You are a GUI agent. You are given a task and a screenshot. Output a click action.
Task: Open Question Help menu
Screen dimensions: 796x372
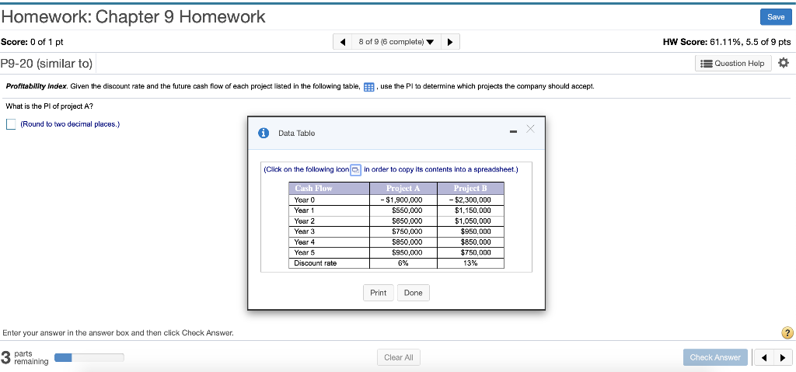point(733,64)
